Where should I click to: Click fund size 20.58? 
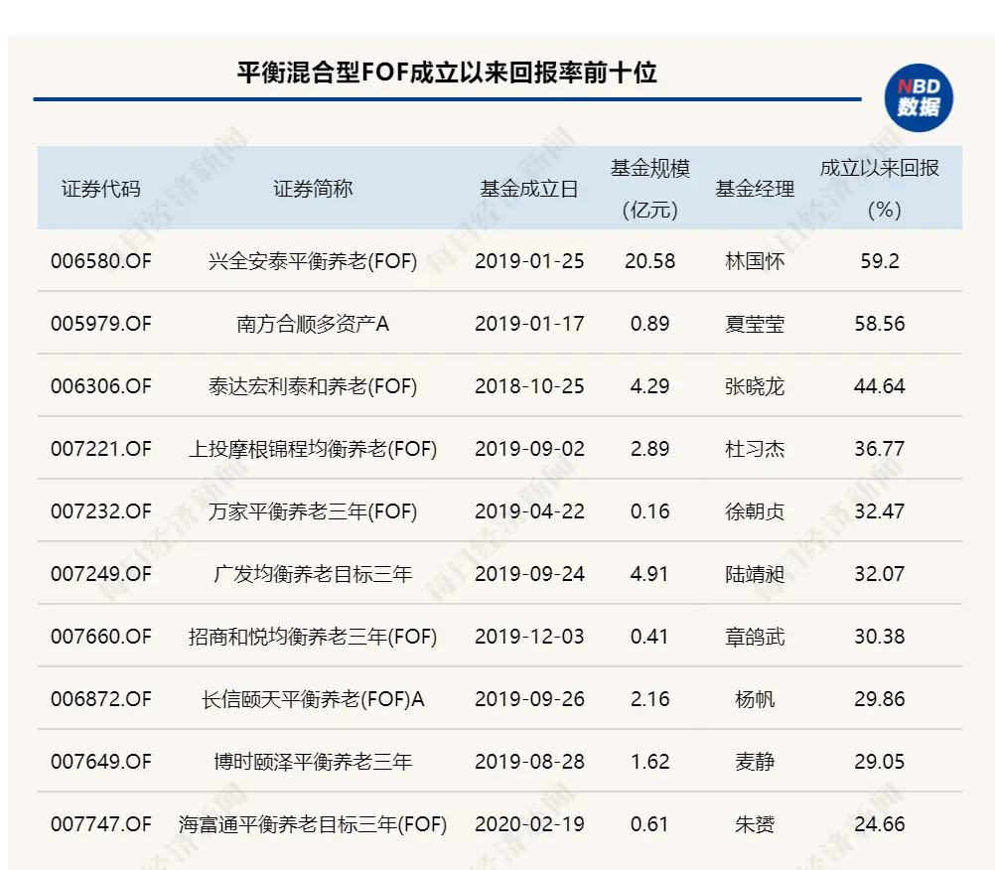649,261
